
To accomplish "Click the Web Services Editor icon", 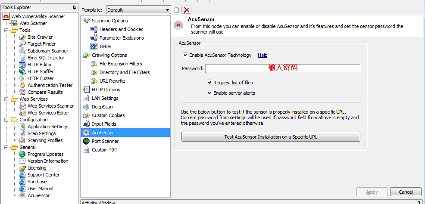I will (x=22, y=113).
